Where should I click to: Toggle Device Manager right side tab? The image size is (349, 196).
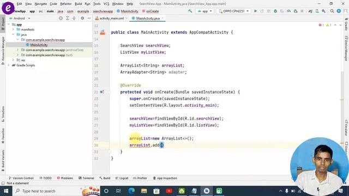346,48
